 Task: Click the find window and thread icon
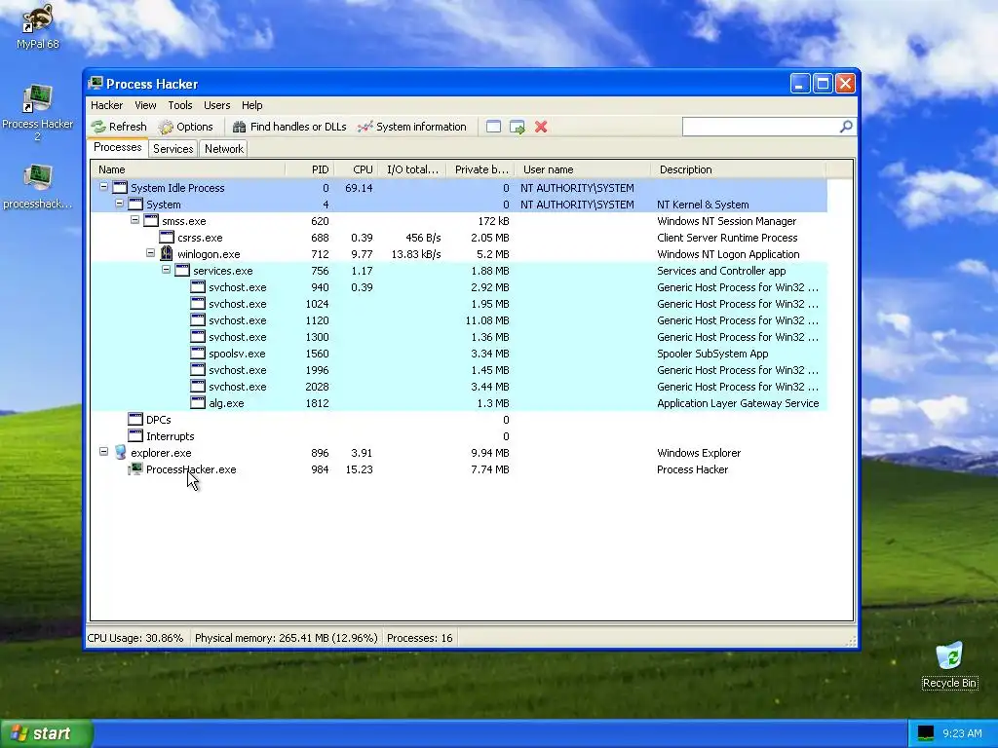517,127
